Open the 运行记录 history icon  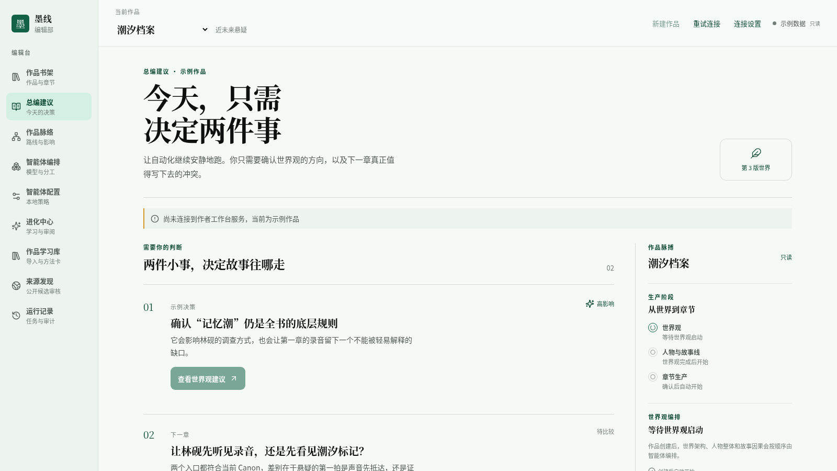pos(16,316)
